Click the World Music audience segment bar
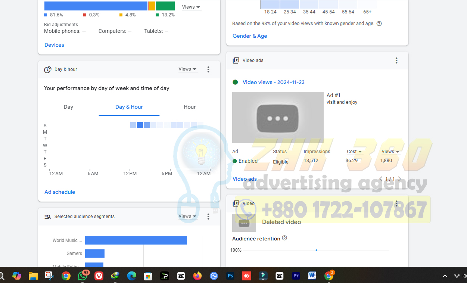Image resolution: width=467 pixels, height=283 pixels. tap(136, 240)
